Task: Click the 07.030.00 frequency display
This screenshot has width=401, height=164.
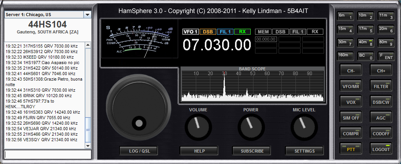Action: pyautogui.click(x=217, y=45)
